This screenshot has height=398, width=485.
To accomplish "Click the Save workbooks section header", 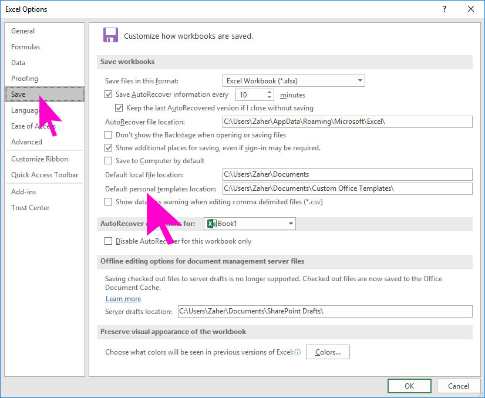I will tap(285, 62).
